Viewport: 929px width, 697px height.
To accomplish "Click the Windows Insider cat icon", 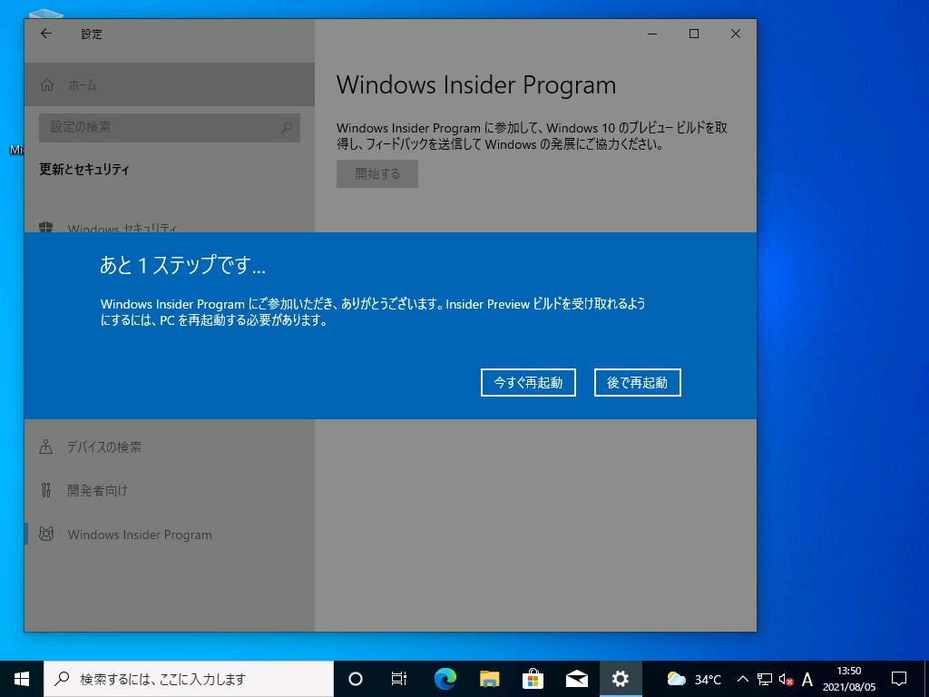I will click(46, 534).
